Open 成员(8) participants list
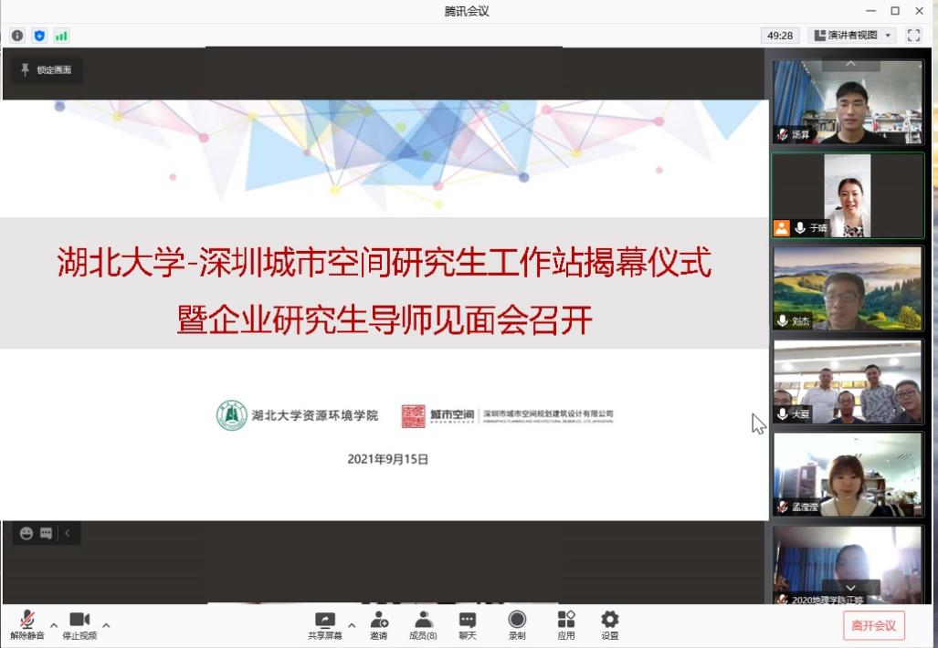The height and width of the screenshot is (648, 938). [423, 625]
